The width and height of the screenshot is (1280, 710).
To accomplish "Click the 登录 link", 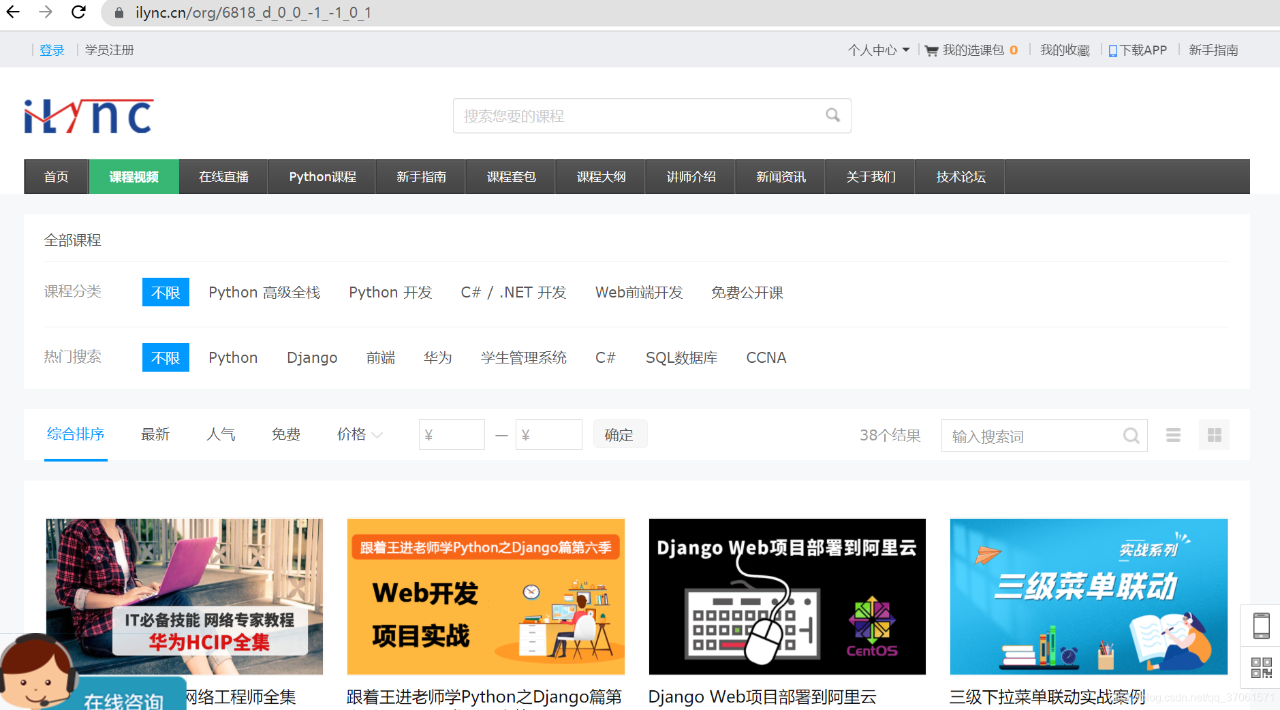I will 52,50.
